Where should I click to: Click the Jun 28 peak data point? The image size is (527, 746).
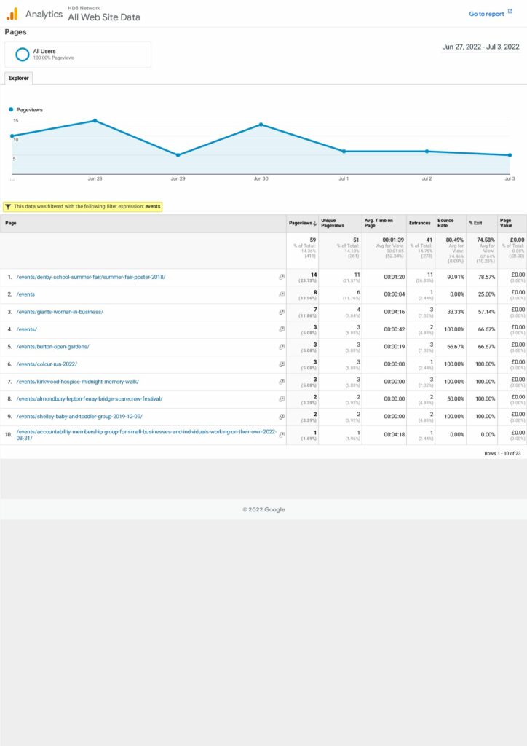95,121
